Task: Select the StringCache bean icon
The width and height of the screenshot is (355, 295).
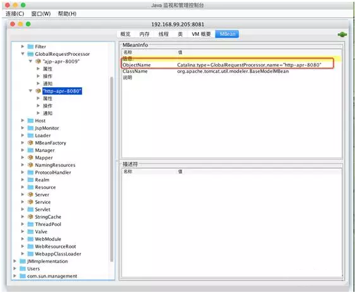Action: [x=30, y=217]
